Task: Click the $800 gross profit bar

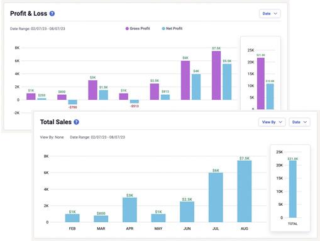Action: coord(62,97)
